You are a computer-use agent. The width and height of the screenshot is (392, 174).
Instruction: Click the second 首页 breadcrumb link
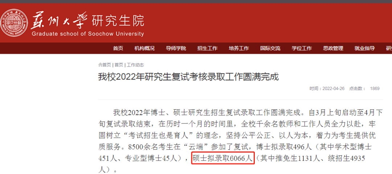pos(119,65)
